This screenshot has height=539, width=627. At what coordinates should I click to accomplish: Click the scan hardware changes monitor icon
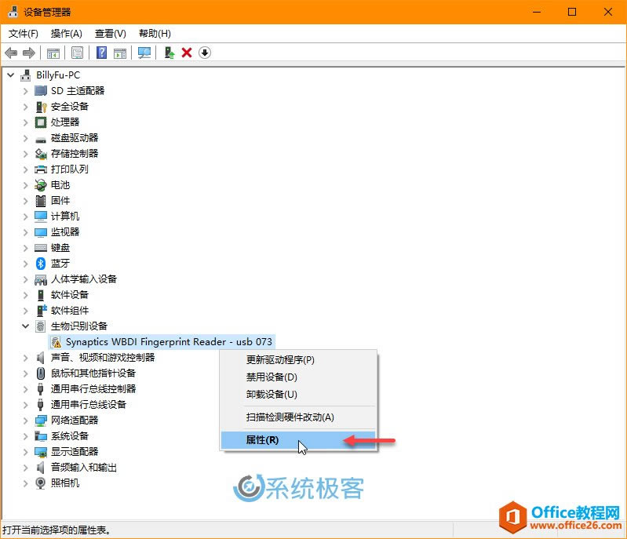(x=144, y=53)
